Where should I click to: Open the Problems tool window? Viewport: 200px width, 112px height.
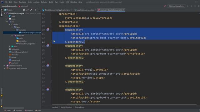[x=18, y=111]
